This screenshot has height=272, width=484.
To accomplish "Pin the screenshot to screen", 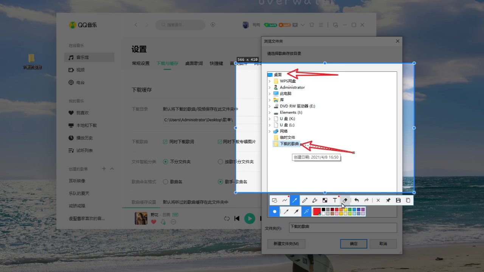I will [388, 200].
